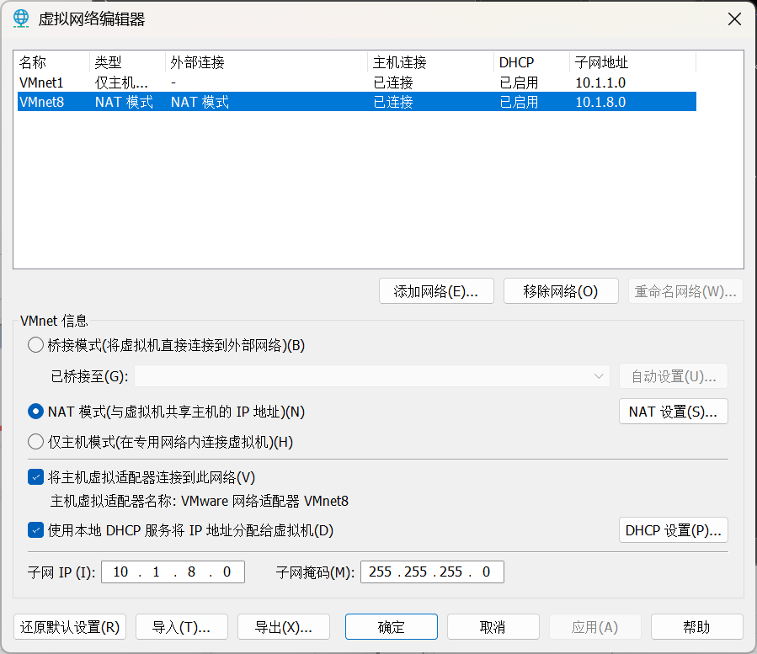
Task: Click the third octet 8 in 子网 IP
Action: point(191,572)
